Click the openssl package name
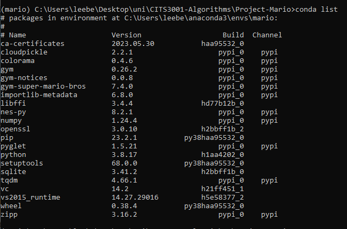Screen dimensions: 347x229 coord(15,129)
